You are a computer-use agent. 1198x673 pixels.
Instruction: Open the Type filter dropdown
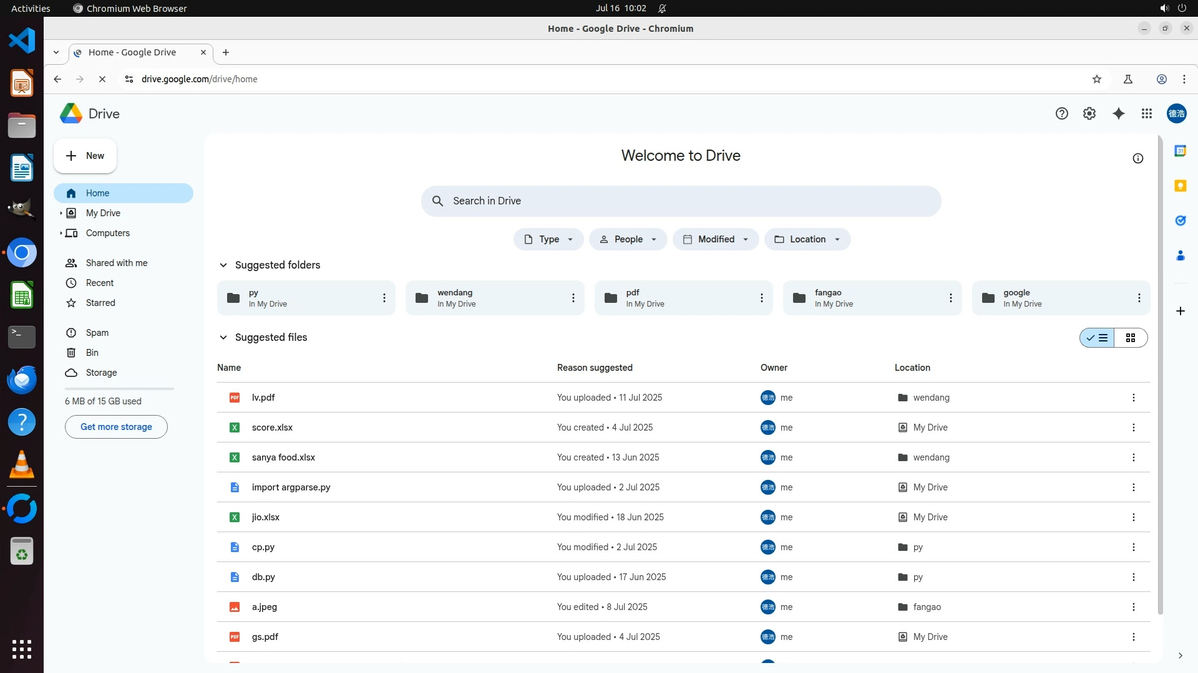(548, 239)
